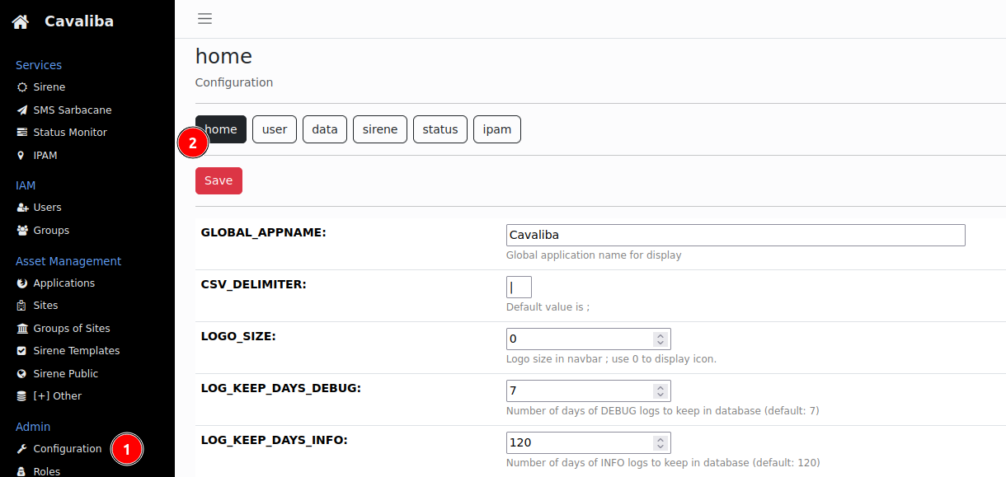Viewport: 1006px width, 477px height.
Task: Open the sirene configuration tab
Action: click(x=379, y=129)
